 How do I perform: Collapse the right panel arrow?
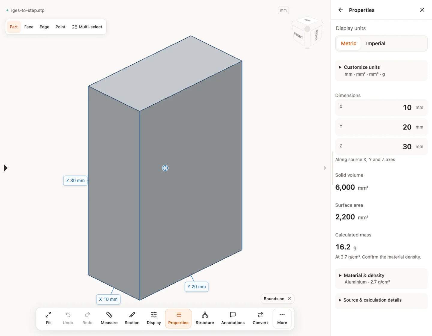click(325, 168)
